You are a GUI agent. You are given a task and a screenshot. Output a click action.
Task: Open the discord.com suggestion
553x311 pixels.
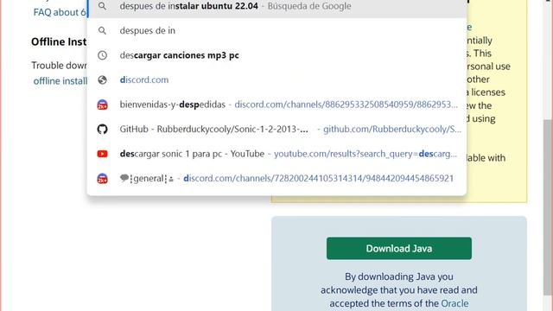pos(276,80)
